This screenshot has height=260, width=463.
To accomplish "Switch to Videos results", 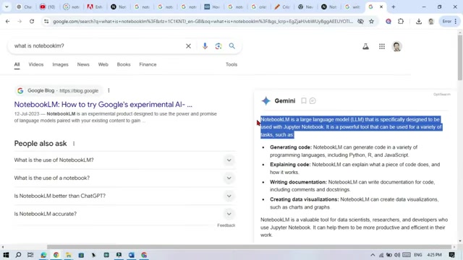I will [x=36, y=64].
